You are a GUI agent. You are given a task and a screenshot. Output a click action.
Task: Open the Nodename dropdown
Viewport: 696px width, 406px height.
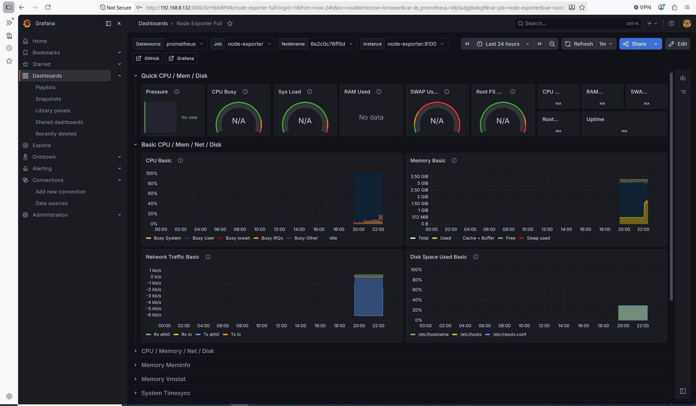(332, 44)
